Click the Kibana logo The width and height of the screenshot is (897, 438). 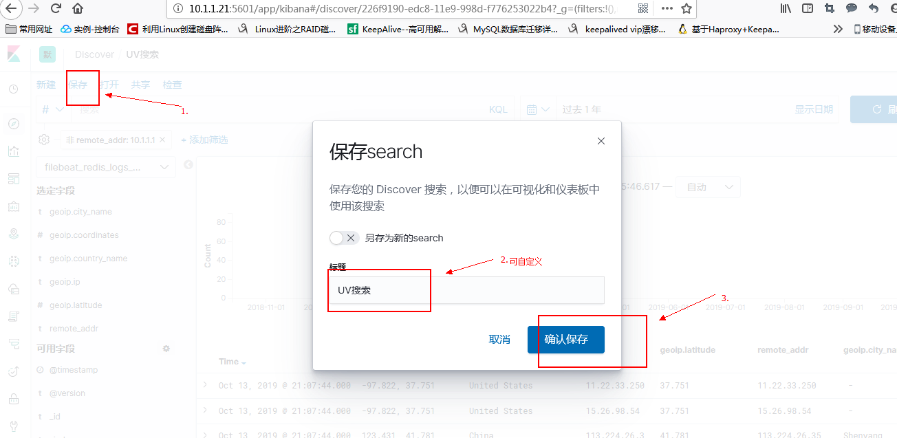point(14,54)
